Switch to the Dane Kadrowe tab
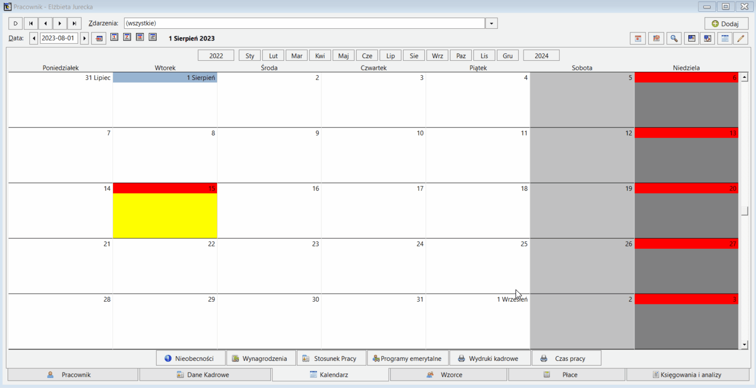The height and width of the screenshot is (388, 756). (206, 375)
